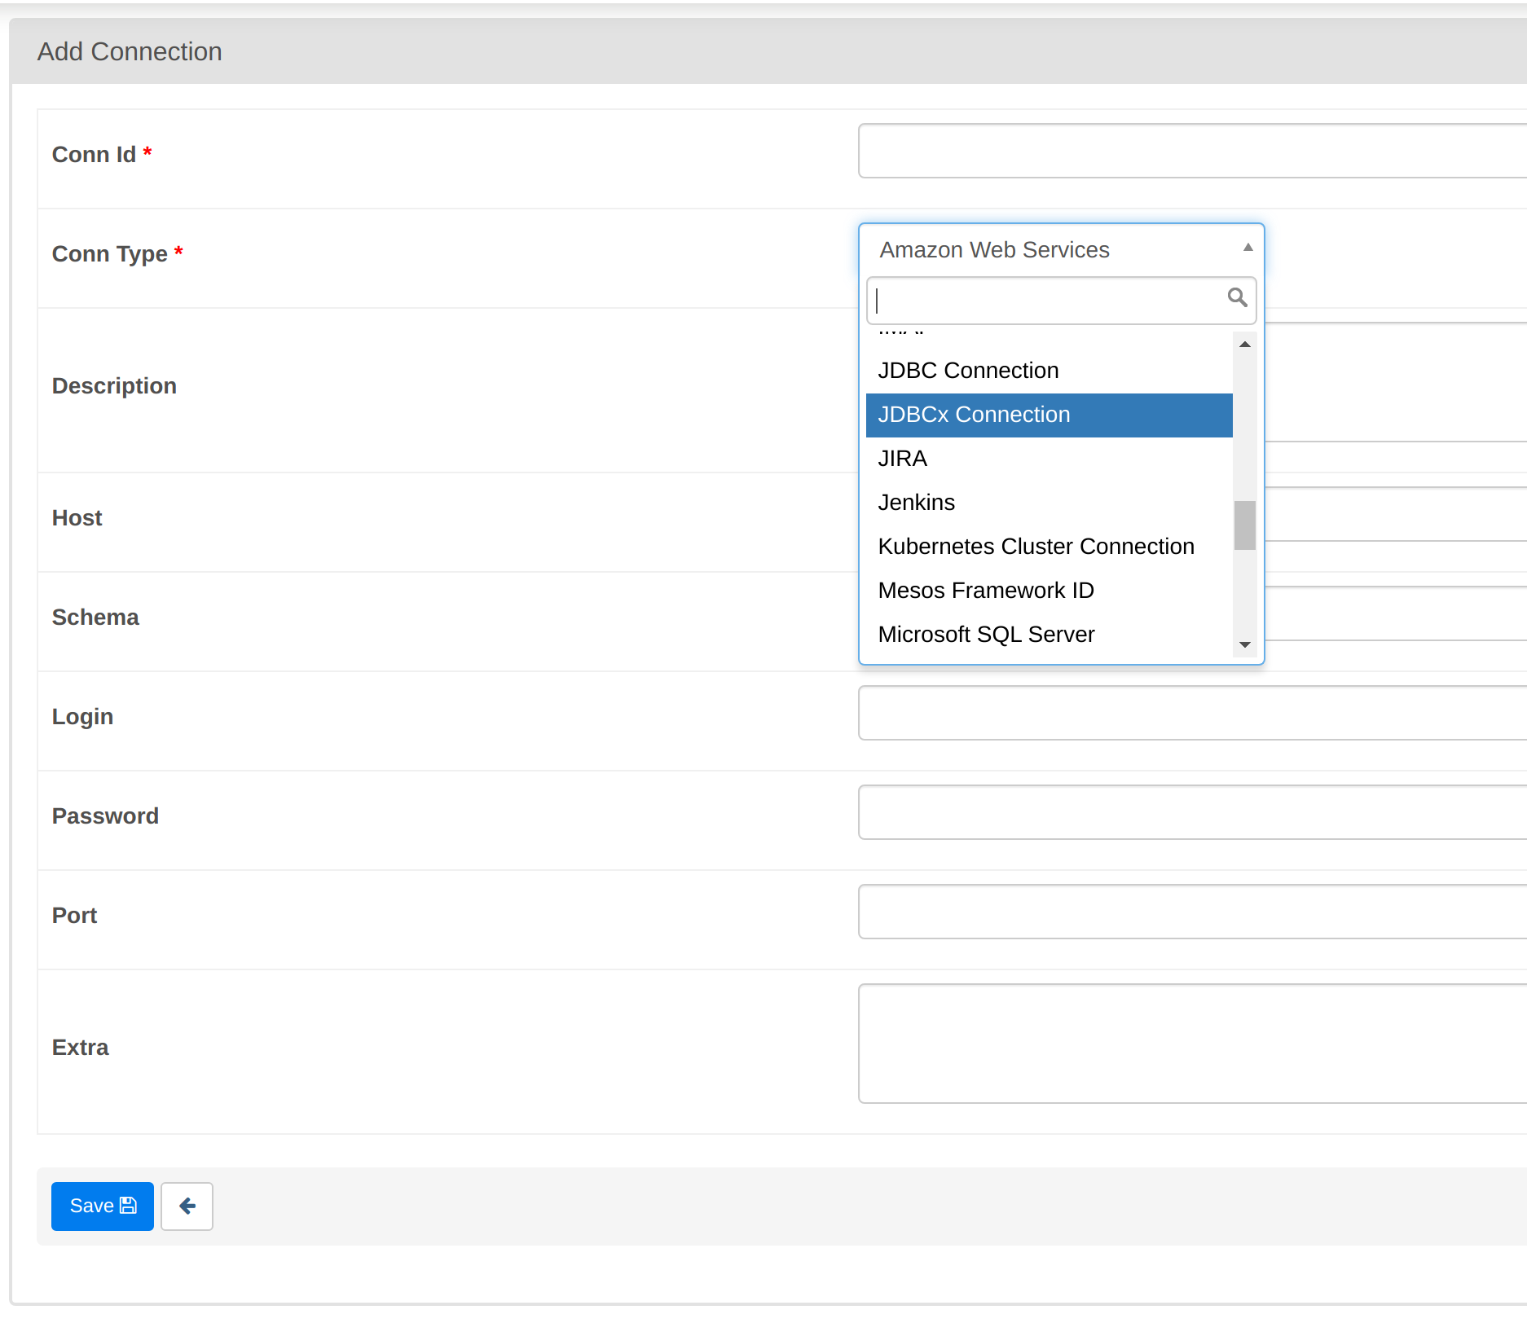Confirm the highlighted JDBCx Connection option
Viewport: 1527px width, 1323px height.
[x=975, y=415]
